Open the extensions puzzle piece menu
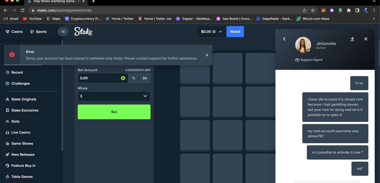This screenshot has width=380, height=183. [349, 10]
